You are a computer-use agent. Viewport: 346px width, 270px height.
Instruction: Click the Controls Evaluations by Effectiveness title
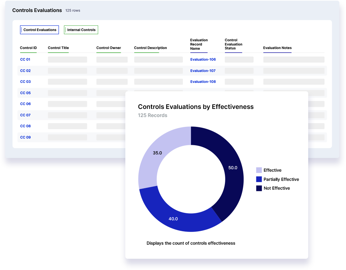click(x=196, y=107)
